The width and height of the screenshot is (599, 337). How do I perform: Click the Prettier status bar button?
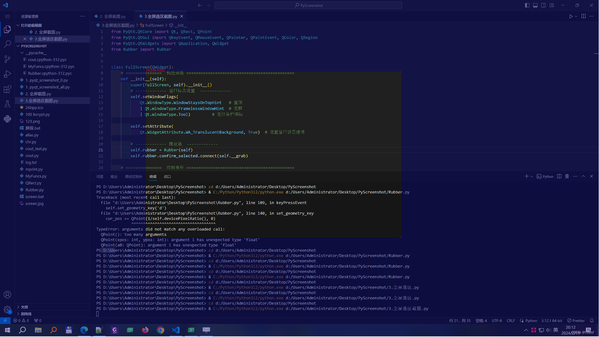tap(576, 321)
